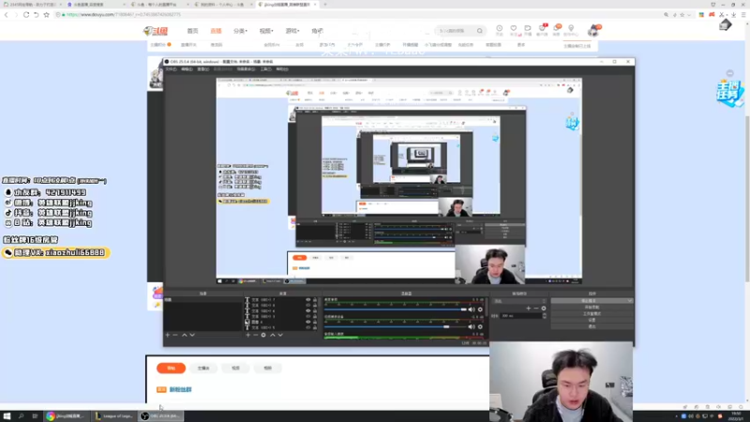Open the creator center location-pin icon
The width and height of the screenshot is (750, 422).
(x=571, y=29)
